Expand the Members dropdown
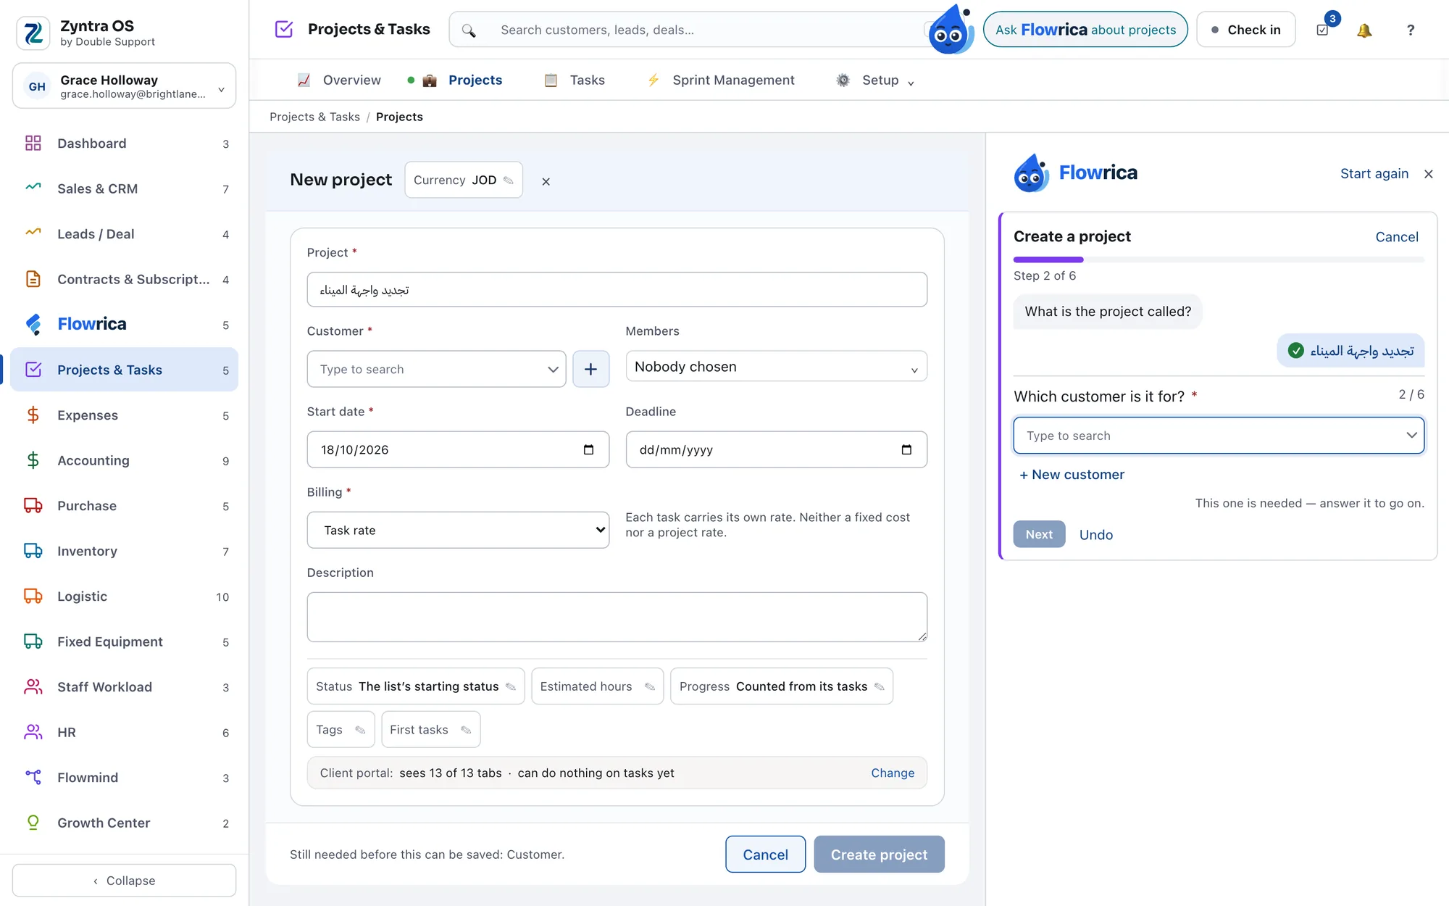The height and width of the screenshot is (906, 1449). point(776,367)
